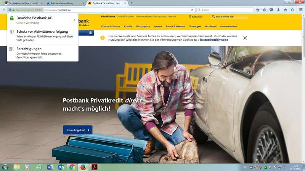Click the Firefox home icon
305x171 pixels.
click(285, 10)
